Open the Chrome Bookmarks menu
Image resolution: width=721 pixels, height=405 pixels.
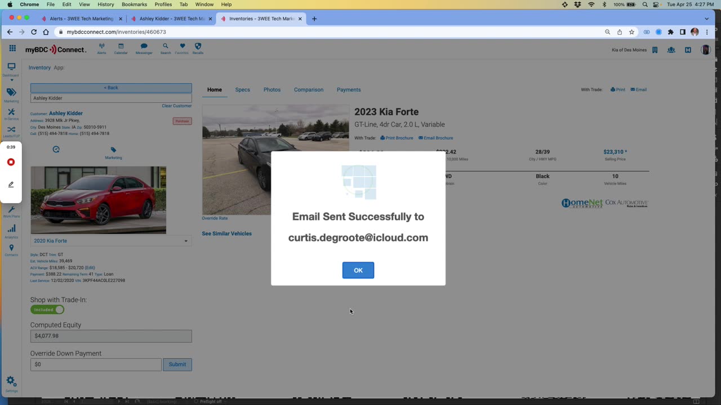point(134,4)
